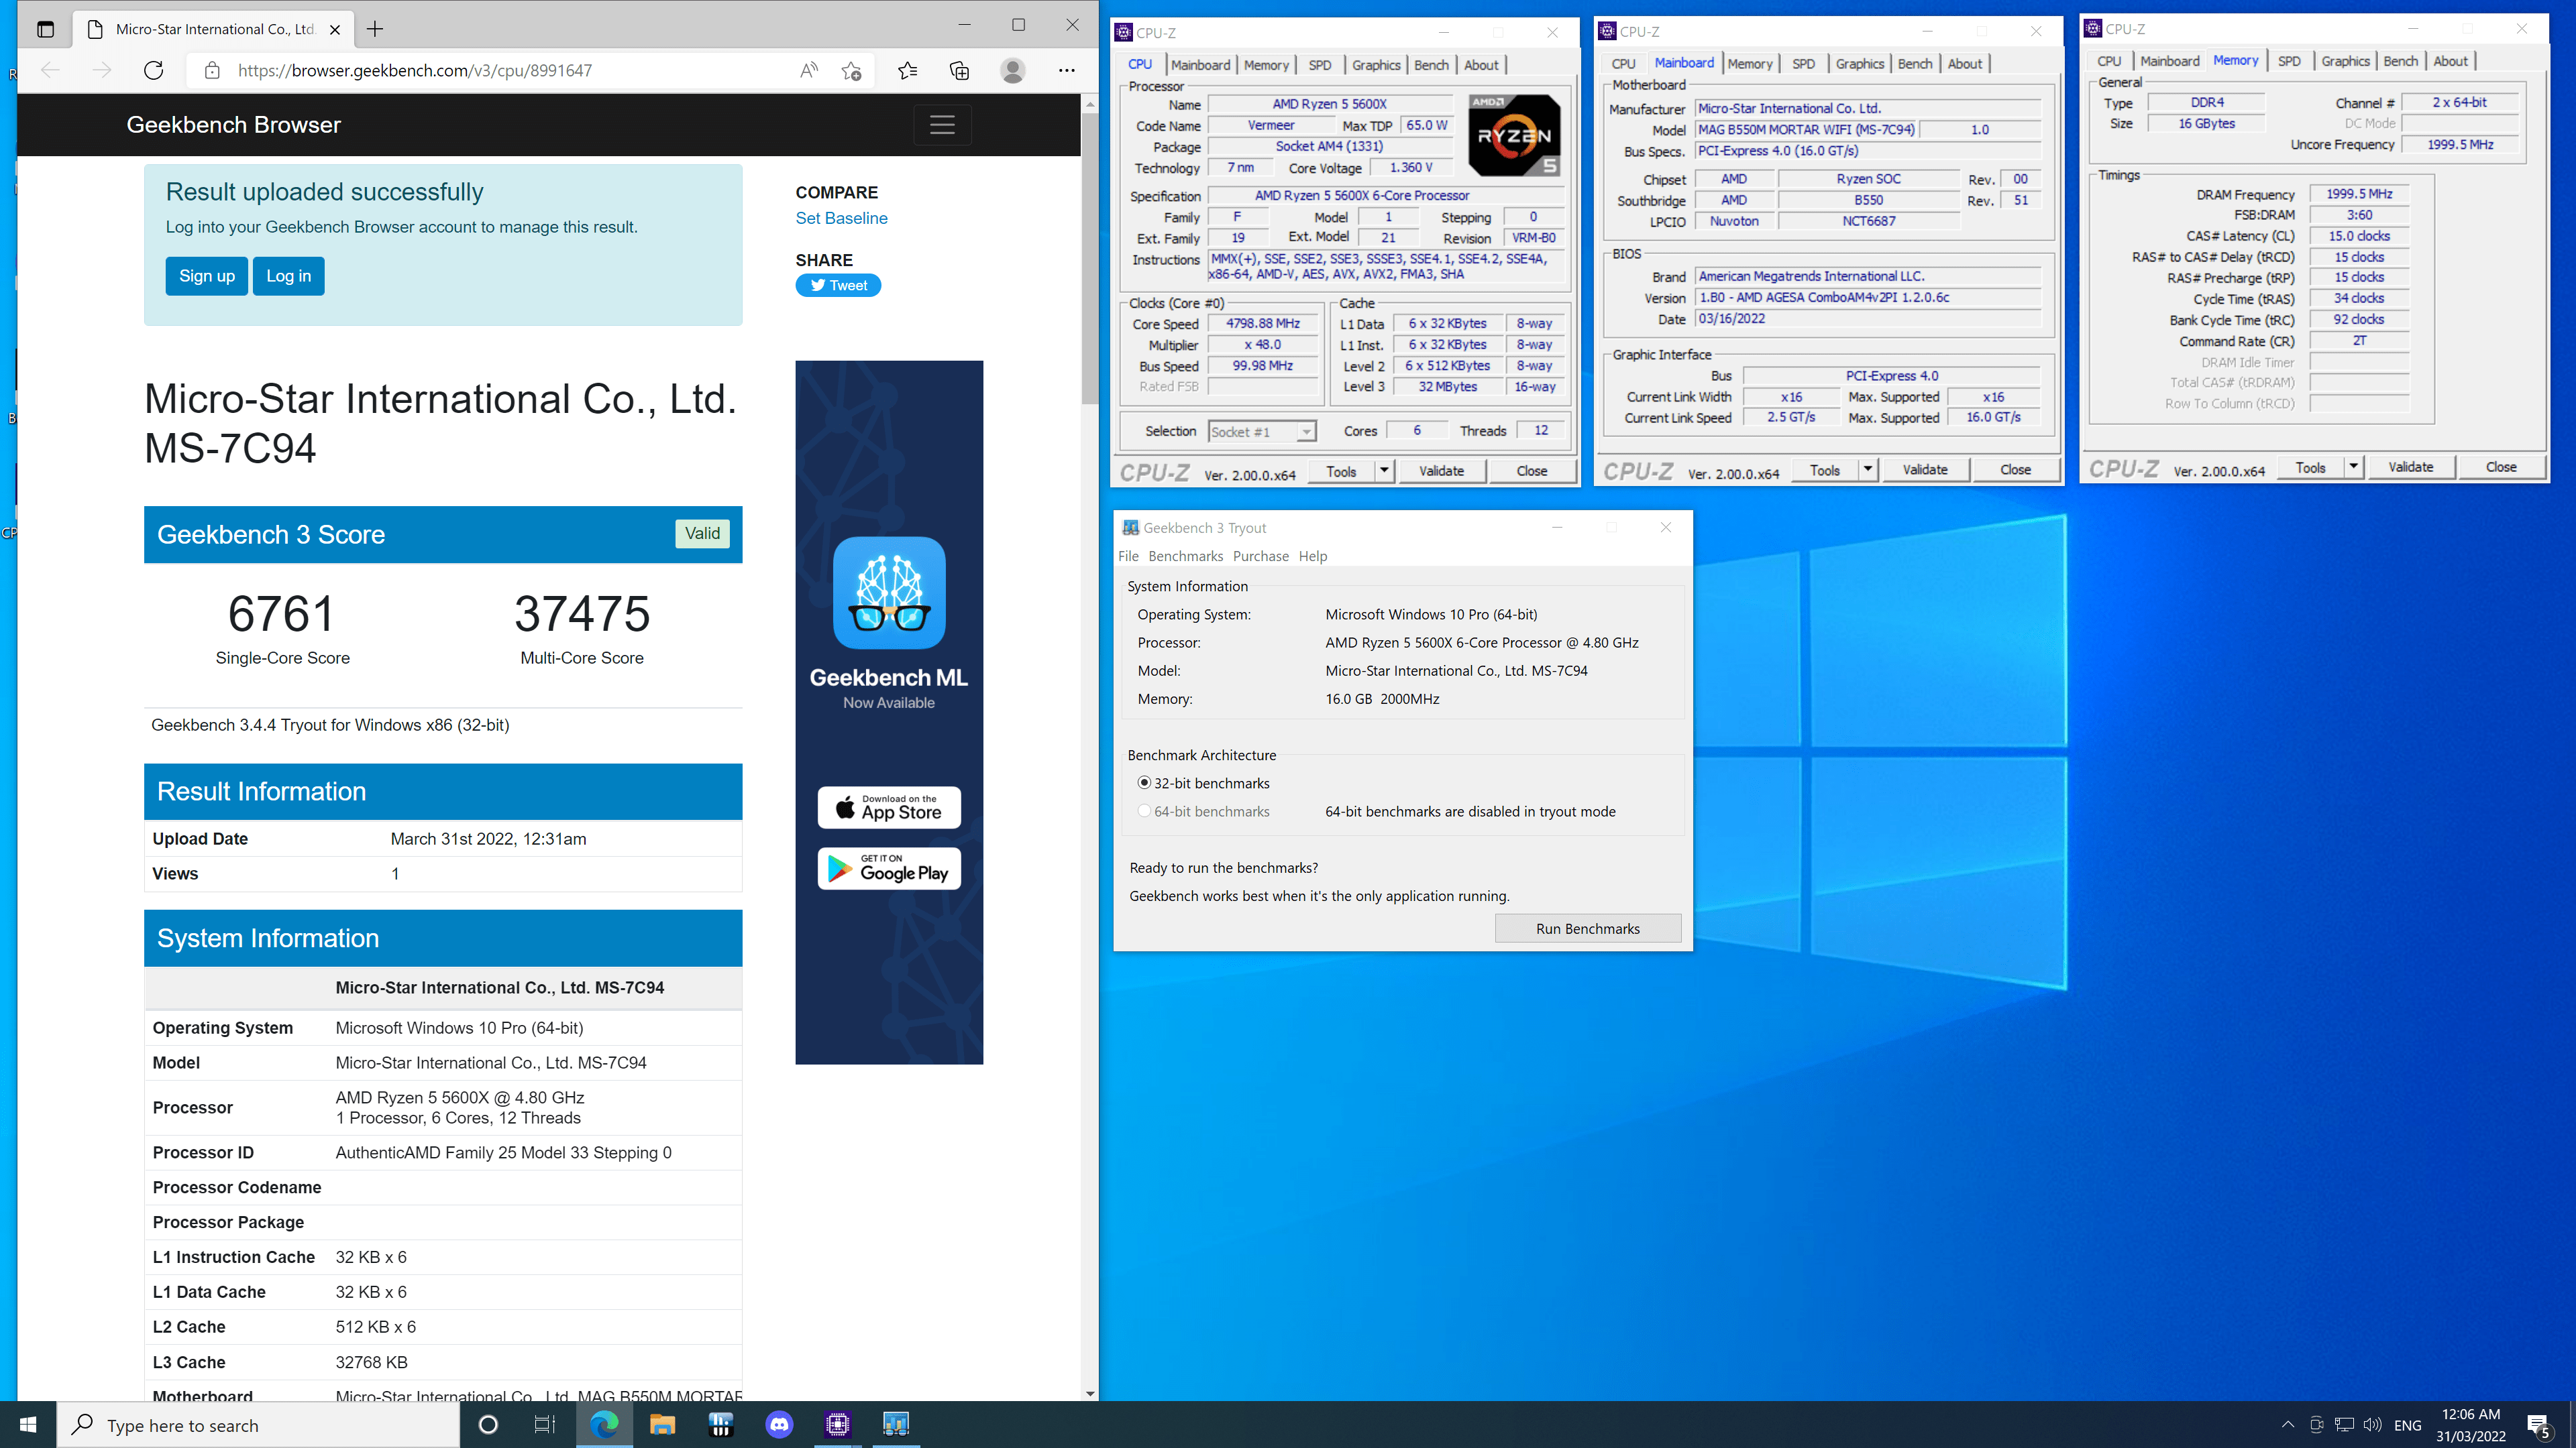Screen dimensions: 2576x1448
Task: Click the Run Benchmarks button
Action: coord(1587,928)
